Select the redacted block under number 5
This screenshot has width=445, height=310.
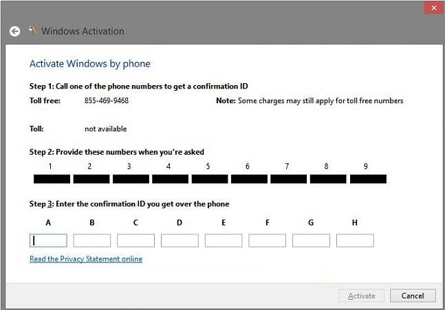[209, 179]
